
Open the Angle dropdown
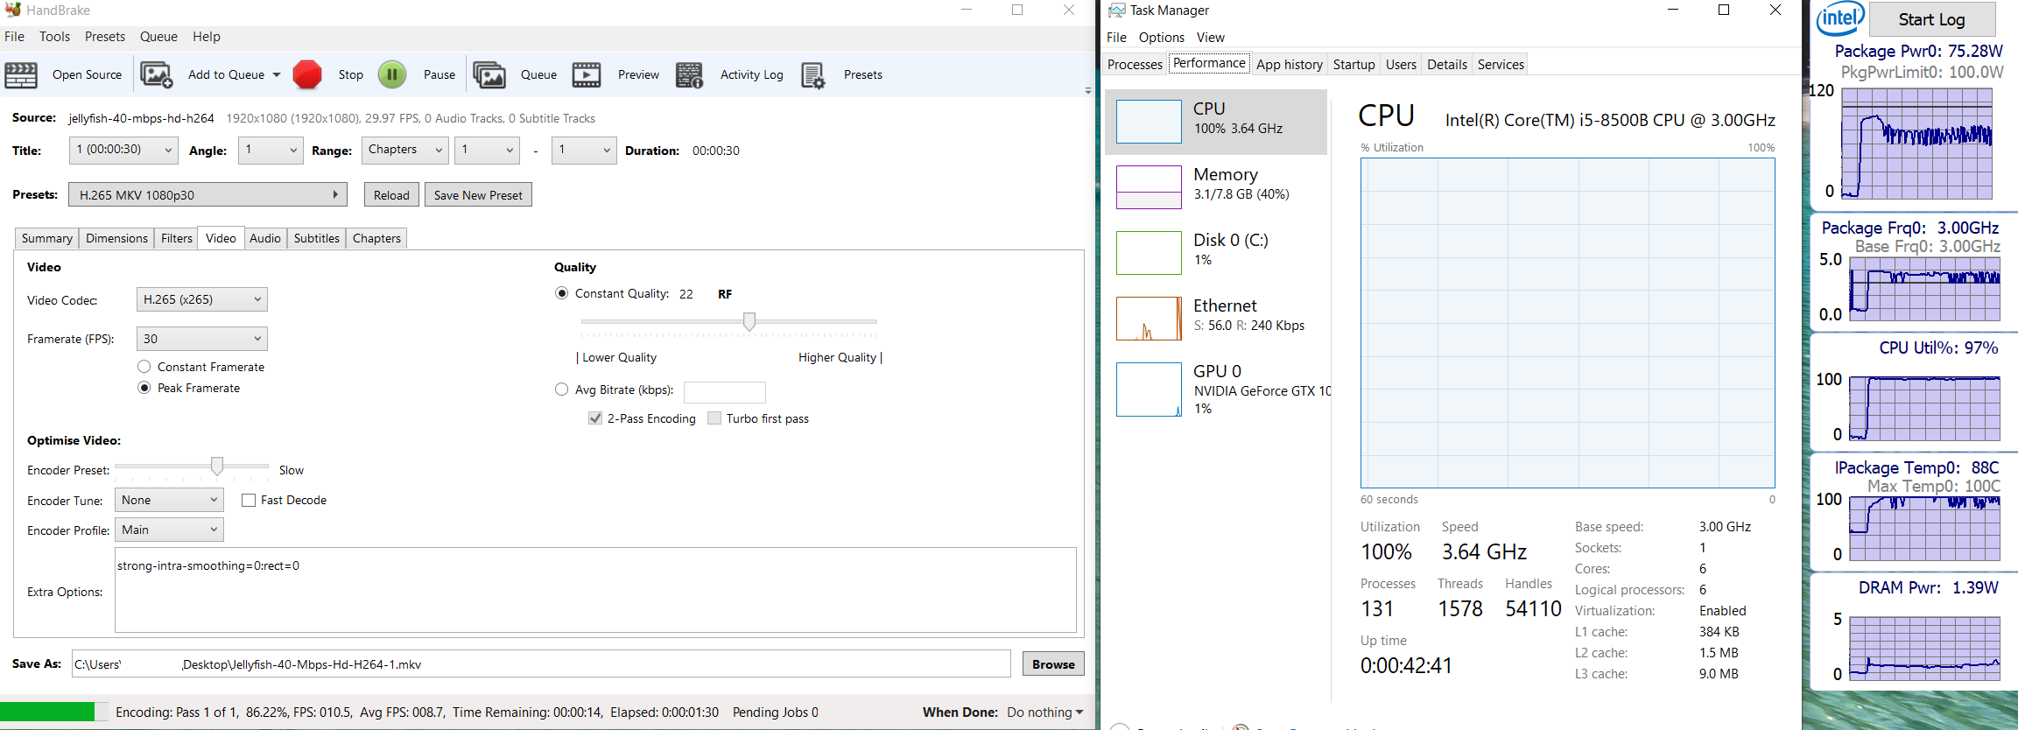tap(271, 150)
